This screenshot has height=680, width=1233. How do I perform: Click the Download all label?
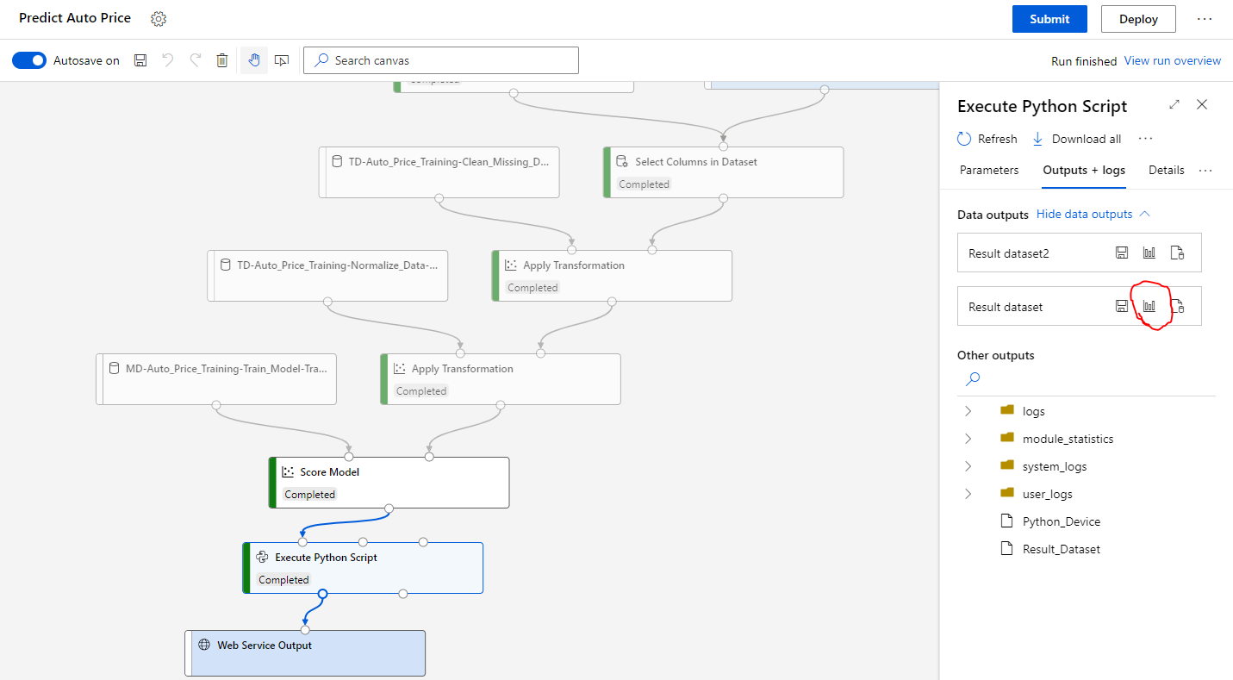pyautogui.click(x=1087, y=139)
